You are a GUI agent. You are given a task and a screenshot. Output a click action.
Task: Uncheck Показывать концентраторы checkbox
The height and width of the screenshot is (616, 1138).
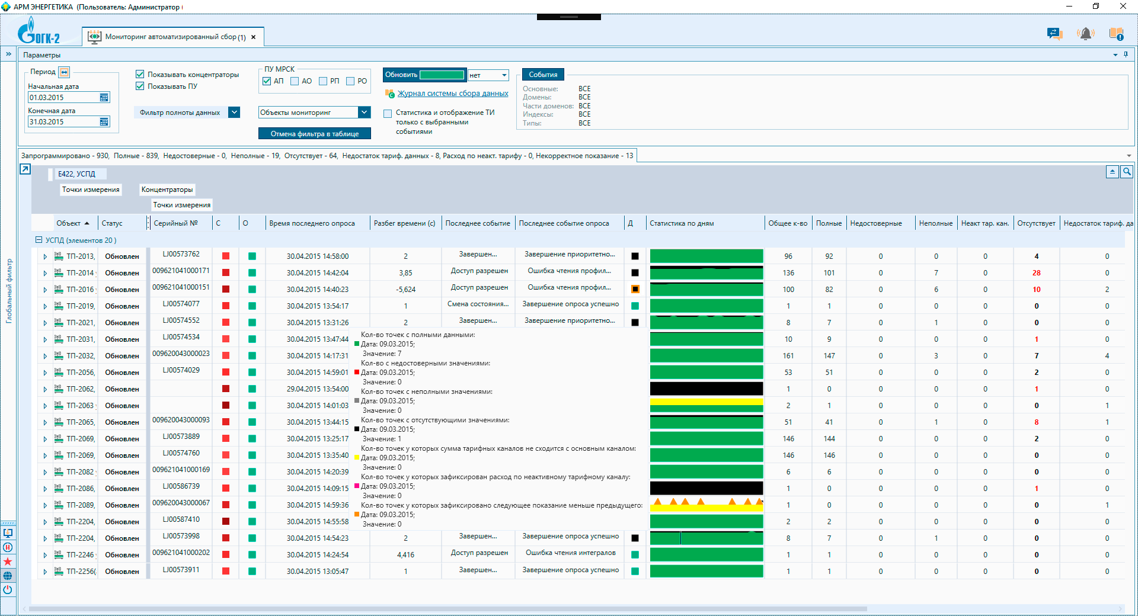[x=140, y=75]
